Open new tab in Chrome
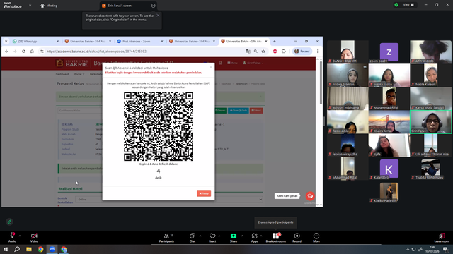Screen dimensions: 453x254 275,41
